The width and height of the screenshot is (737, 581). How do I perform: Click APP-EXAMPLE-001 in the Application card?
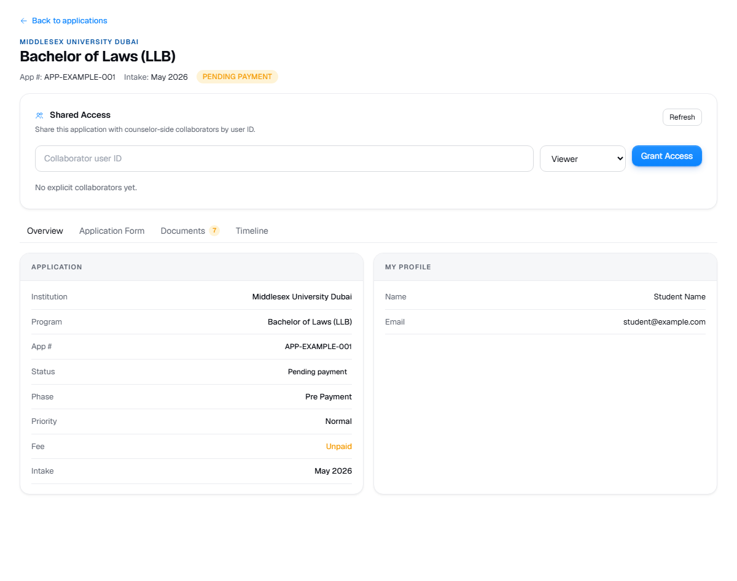318,347
